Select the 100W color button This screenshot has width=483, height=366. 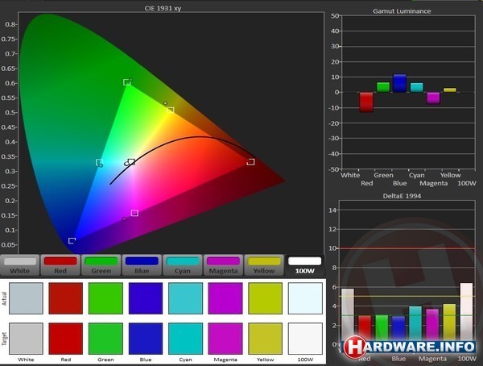tap(304, 265)
